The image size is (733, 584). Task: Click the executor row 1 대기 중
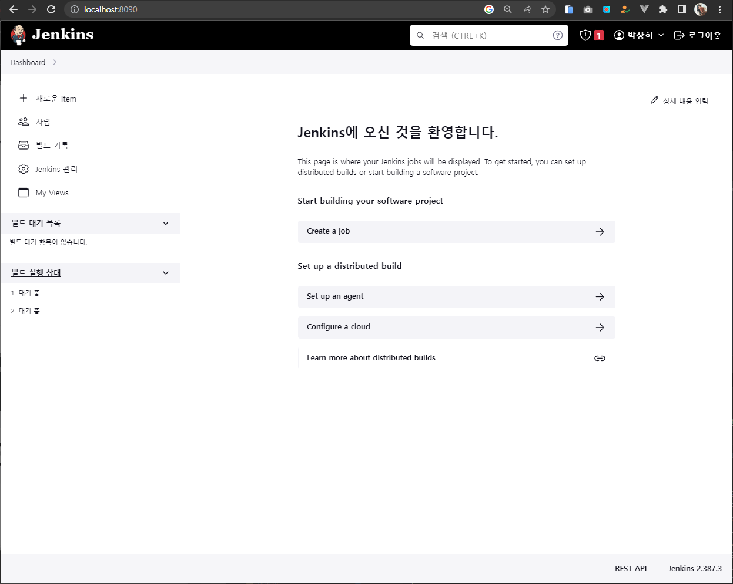[91, 292]
